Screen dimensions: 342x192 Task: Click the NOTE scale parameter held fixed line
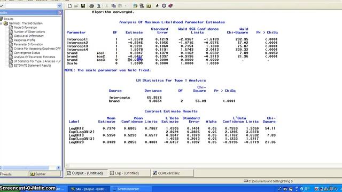click(x=108, y=70)
